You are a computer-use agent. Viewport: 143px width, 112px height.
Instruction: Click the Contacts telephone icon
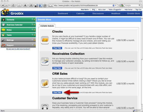[3, 20]
